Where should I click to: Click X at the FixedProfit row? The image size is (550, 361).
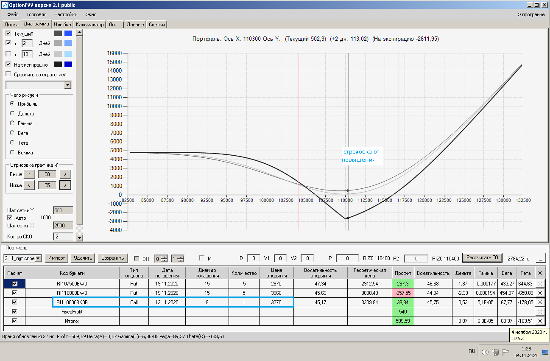pyautogui.click(x=540, y=311)
